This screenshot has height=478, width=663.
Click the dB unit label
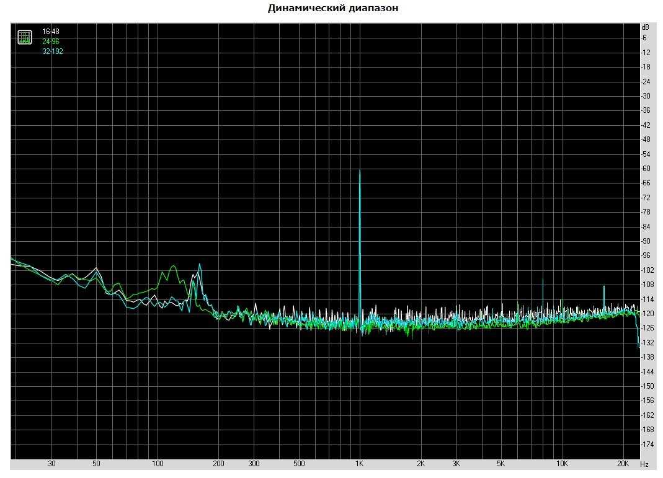click(x=646, y=27)
